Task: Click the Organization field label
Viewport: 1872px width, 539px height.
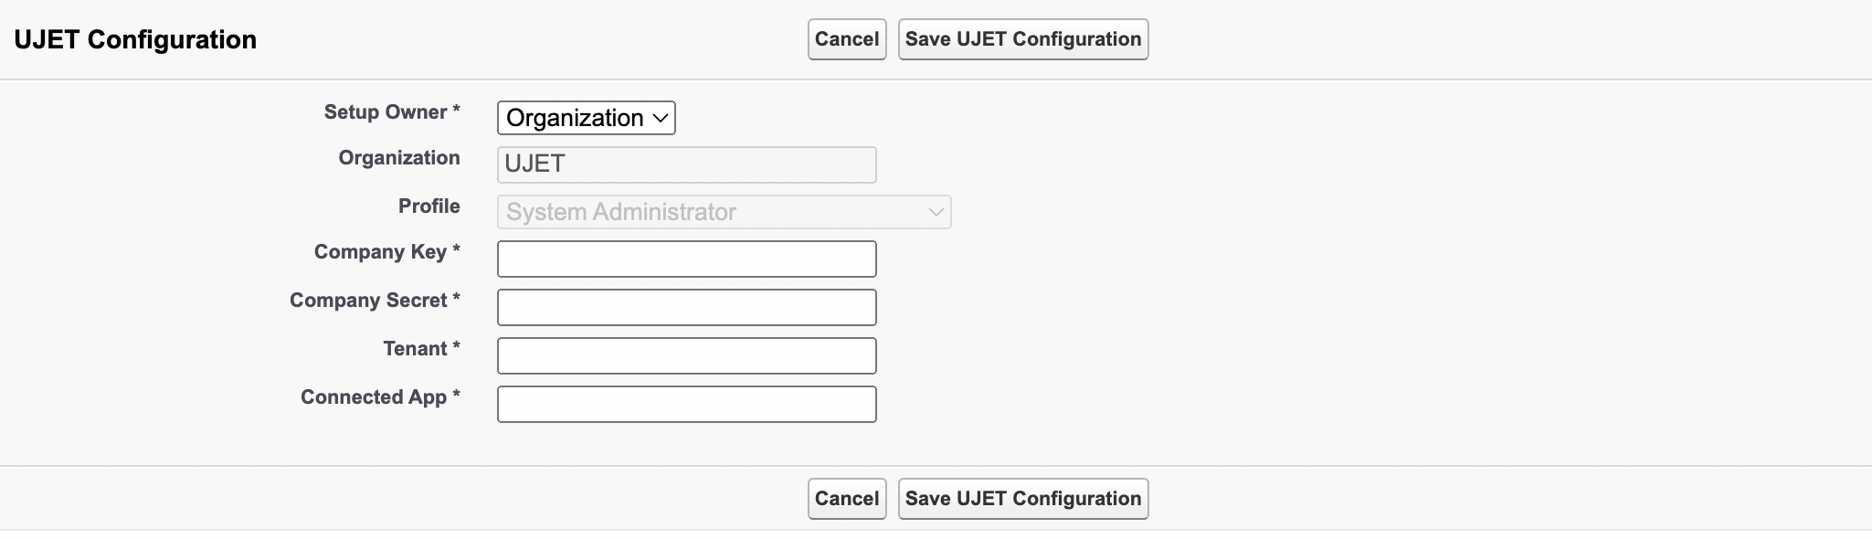Action: pos(398,158)
